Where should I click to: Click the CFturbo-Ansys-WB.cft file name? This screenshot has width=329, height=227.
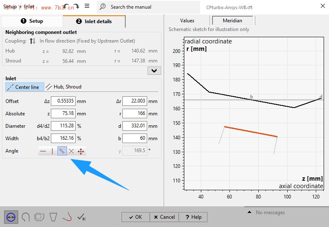229,7
